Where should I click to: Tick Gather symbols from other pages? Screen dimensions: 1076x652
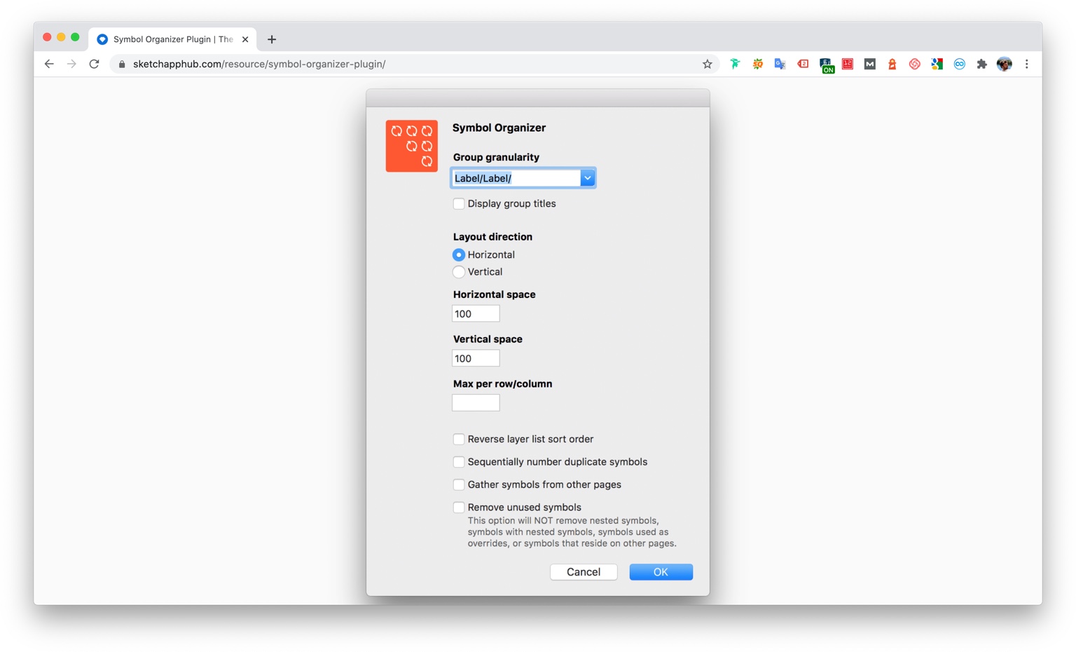pyautogui.click(x=459, y=484)
